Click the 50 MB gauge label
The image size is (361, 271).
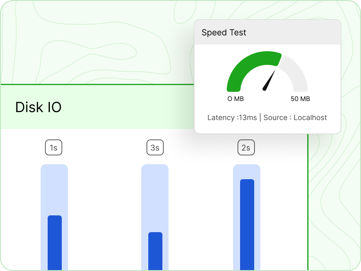300,99
